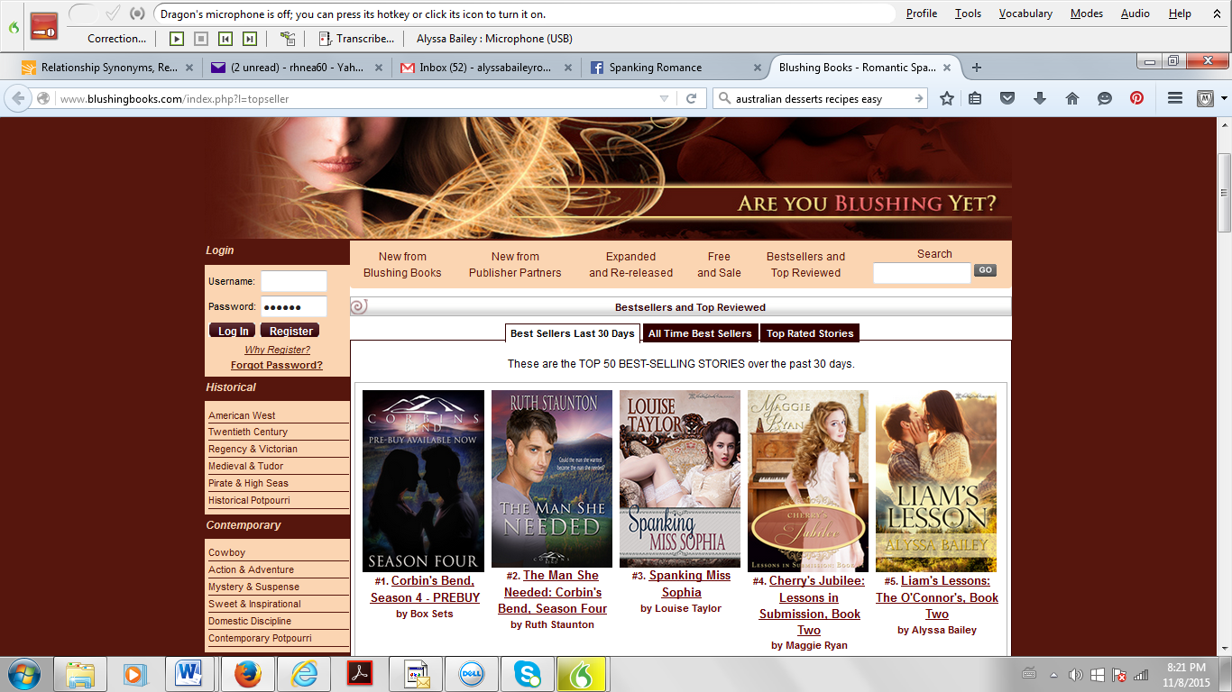Open the Forgot Password link

(x=277, y=365)
